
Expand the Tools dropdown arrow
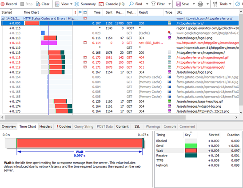click(x=230, y=4)
